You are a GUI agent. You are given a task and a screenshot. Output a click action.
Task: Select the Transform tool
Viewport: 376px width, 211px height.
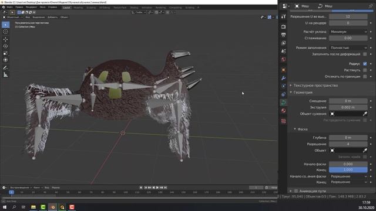(x=5, y=60)
